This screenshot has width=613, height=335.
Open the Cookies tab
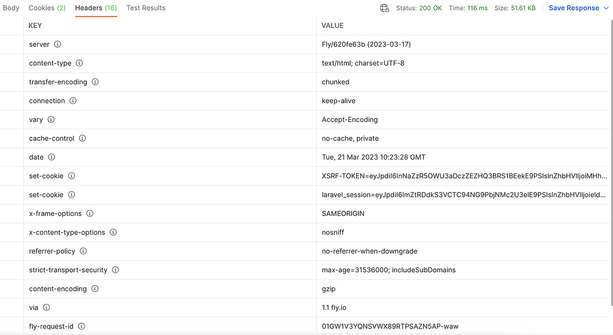pyautogui.click(x=47, y=8)
